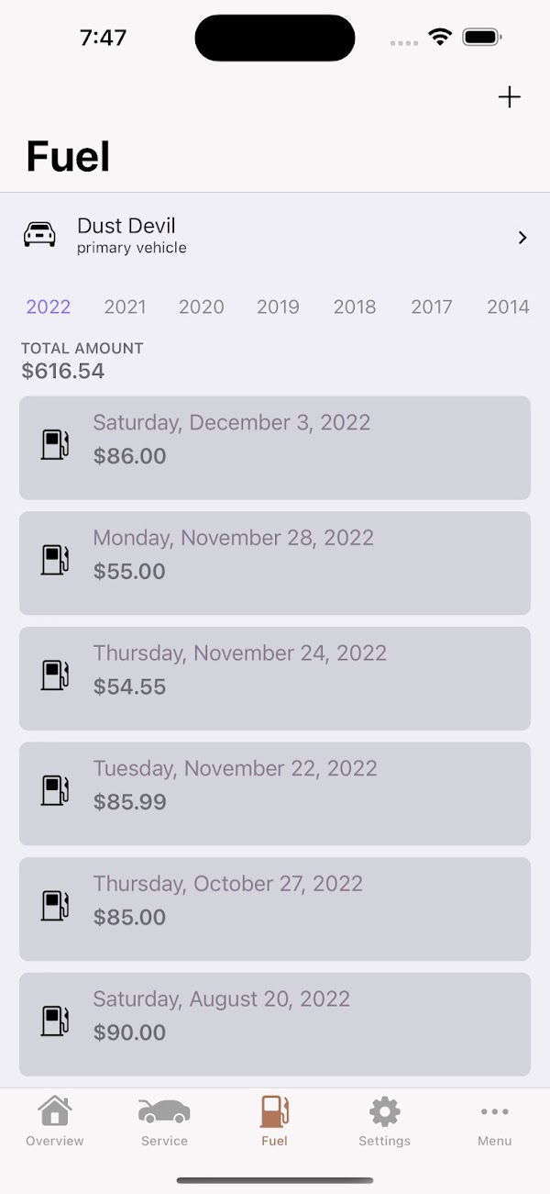The width and height of the screenshot is (550, 1194).
Task: Switch to year 2018
Action: [x=355, y=307]
